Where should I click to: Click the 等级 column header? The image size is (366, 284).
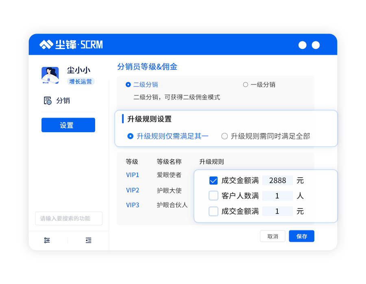click(132, 161)
